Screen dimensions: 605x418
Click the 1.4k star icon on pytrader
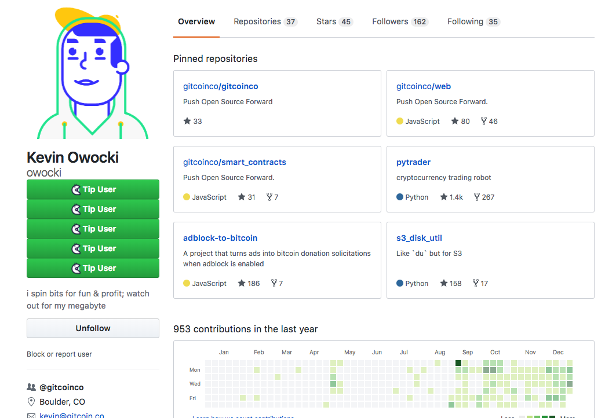(x=444, y=197)
